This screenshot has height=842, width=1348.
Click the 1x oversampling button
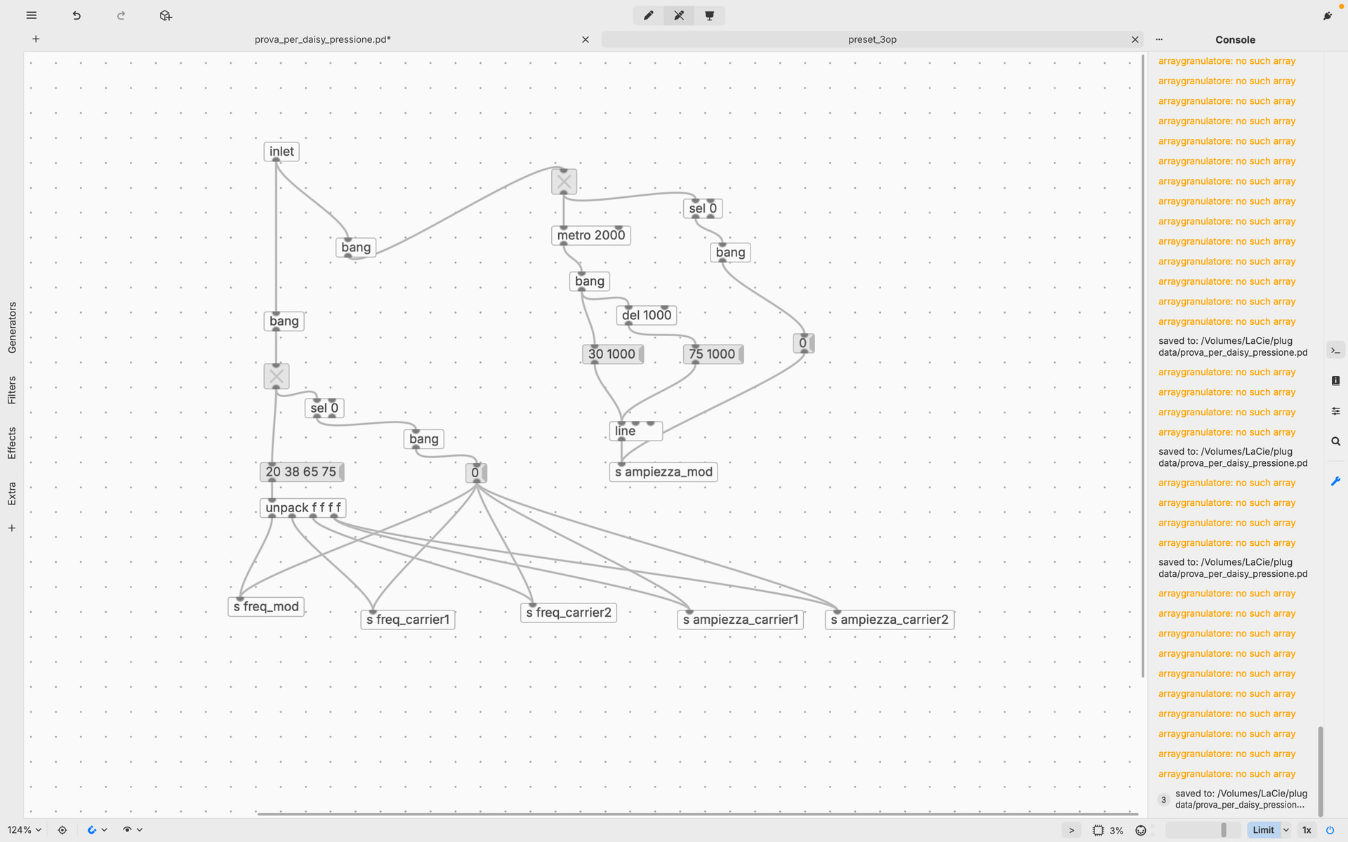(1307, 830)
